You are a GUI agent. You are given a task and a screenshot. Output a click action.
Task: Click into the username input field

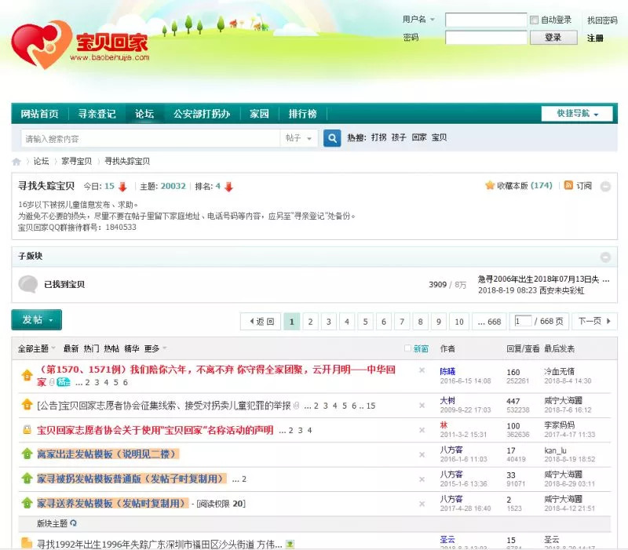click(486, 20)
